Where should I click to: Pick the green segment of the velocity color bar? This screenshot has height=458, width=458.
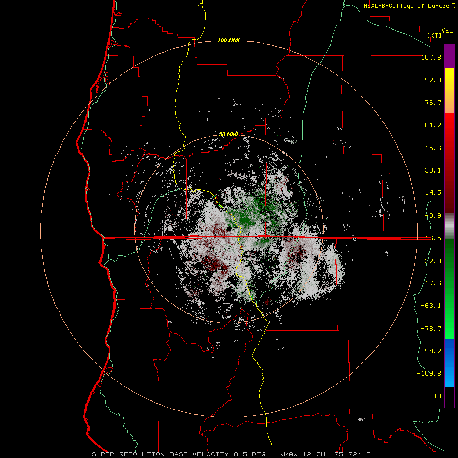point(449,289)
